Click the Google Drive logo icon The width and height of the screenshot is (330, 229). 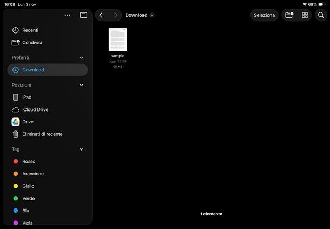[x=16, y=122]
